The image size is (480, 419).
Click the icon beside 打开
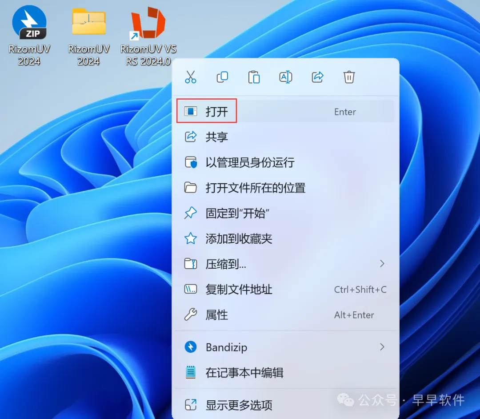tap(190, 111)
